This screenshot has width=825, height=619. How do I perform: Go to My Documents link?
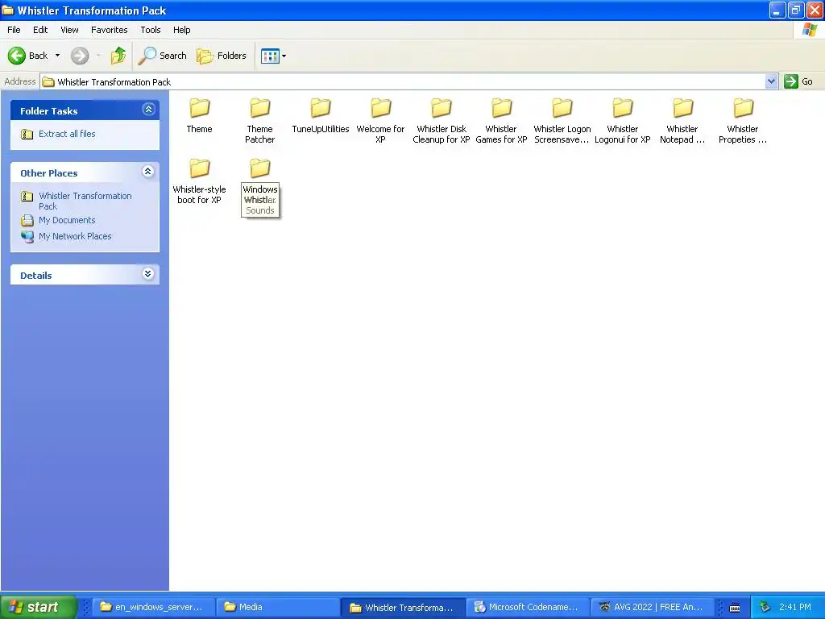tap(67, 220)
